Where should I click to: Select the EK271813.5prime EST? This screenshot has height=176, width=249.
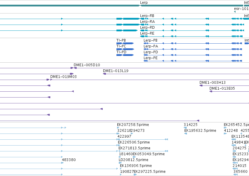134,148
